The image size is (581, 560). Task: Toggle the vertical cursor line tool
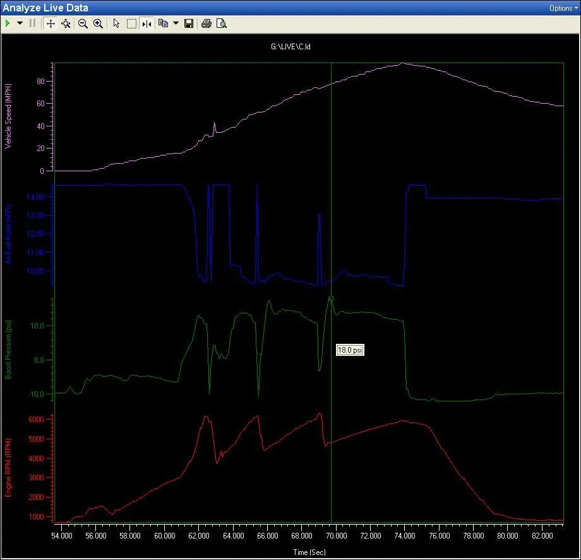(x=147, y=23)
